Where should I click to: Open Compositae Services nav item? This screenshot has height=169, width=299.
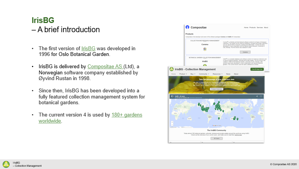click(x=260, y=28)
